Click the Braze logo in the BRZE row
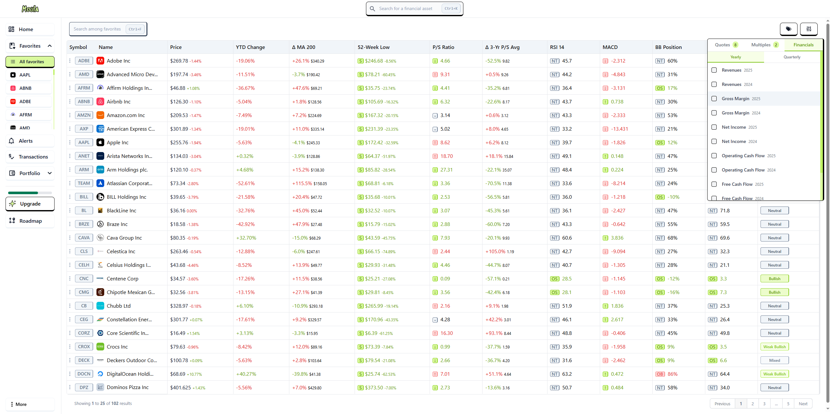830x414 pixels. pyautogui.click(x=100, y=224)
